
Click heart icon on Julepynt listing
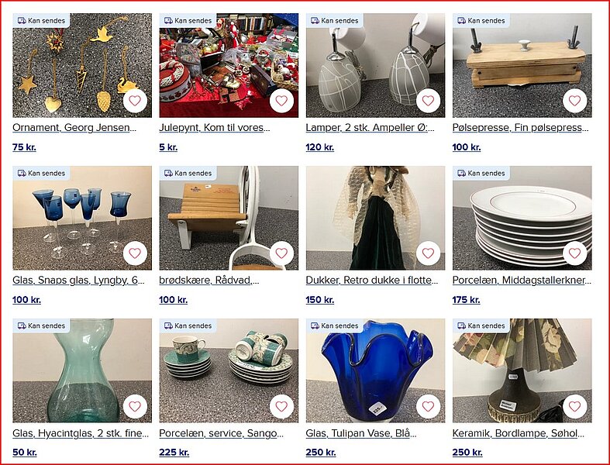coord(281,101)
